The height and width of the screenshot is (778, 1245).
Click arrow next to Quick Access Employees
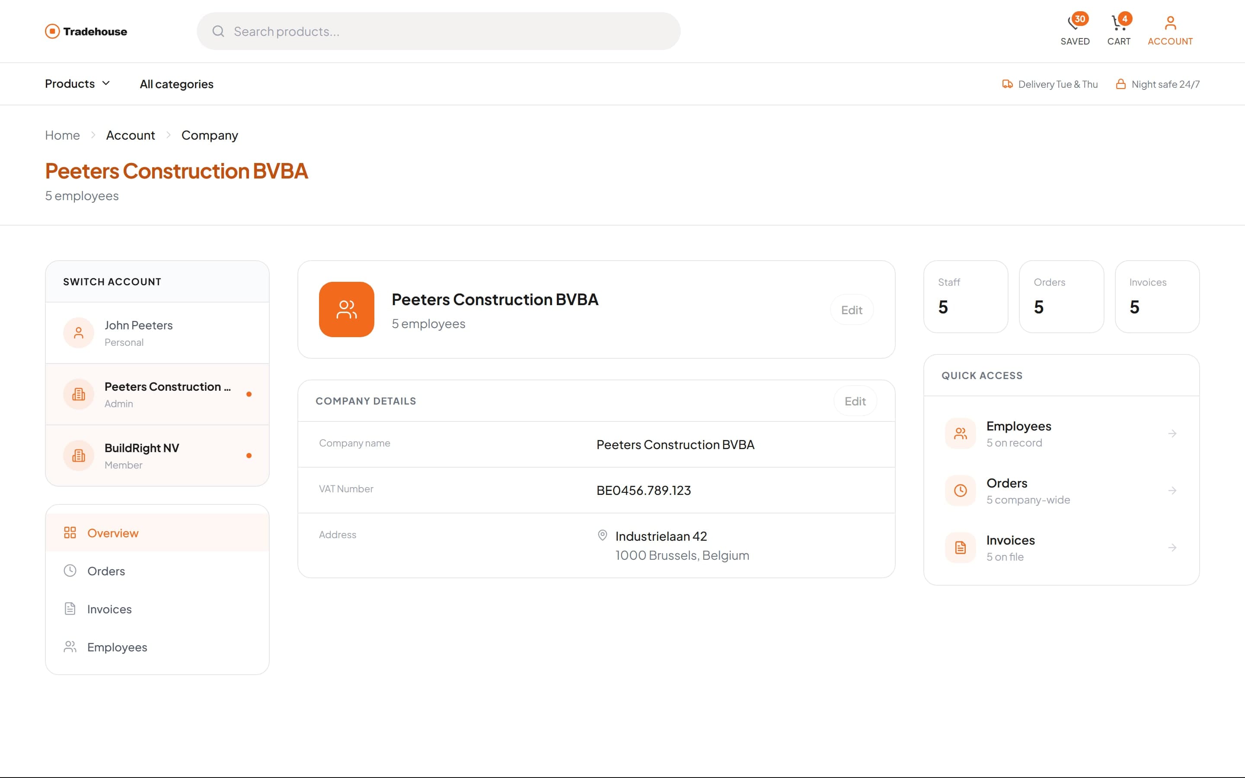coord(1172,434)
